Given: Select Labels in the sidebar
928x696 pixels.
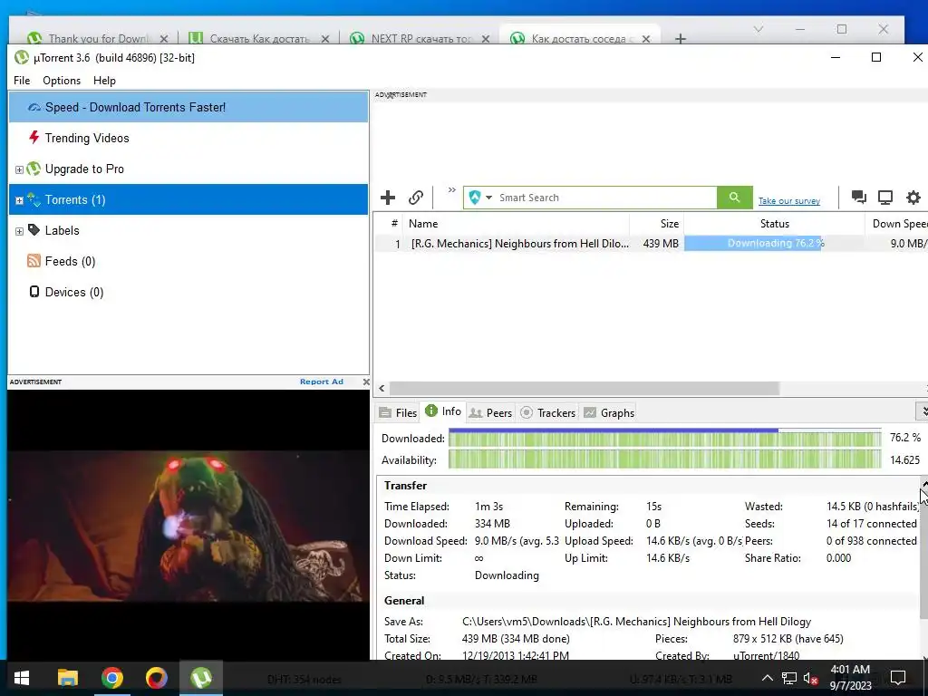Looking at the screenshot, I should (x=63, y=230).
